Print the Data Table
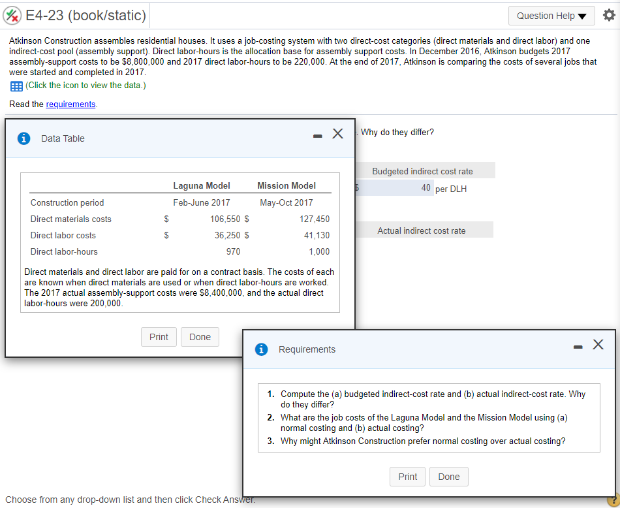620x508 pixels. (x=159, y=337)
